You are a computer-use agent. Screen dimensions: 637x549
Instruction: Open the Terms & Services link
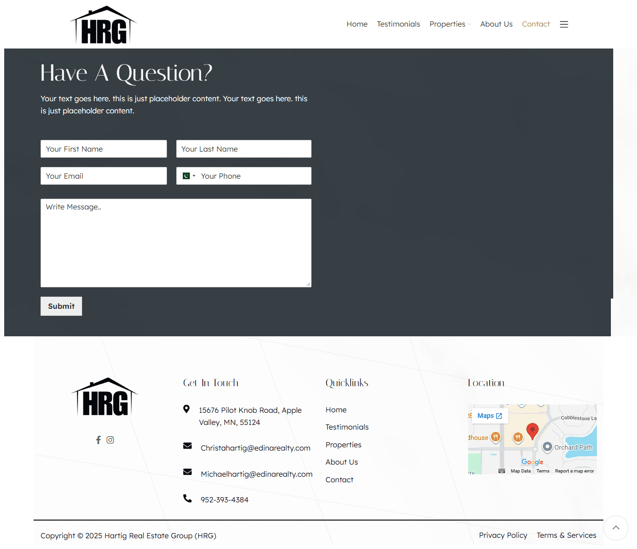pyautogui.click(x=567, y=535)
